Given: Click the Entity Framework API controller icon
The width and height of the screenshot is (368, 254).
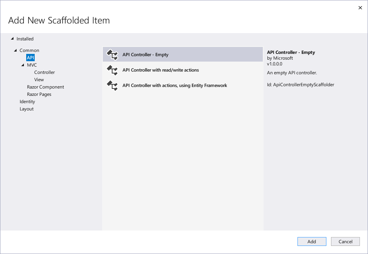Looking at the screenshot, I should (x=112, y=85).
